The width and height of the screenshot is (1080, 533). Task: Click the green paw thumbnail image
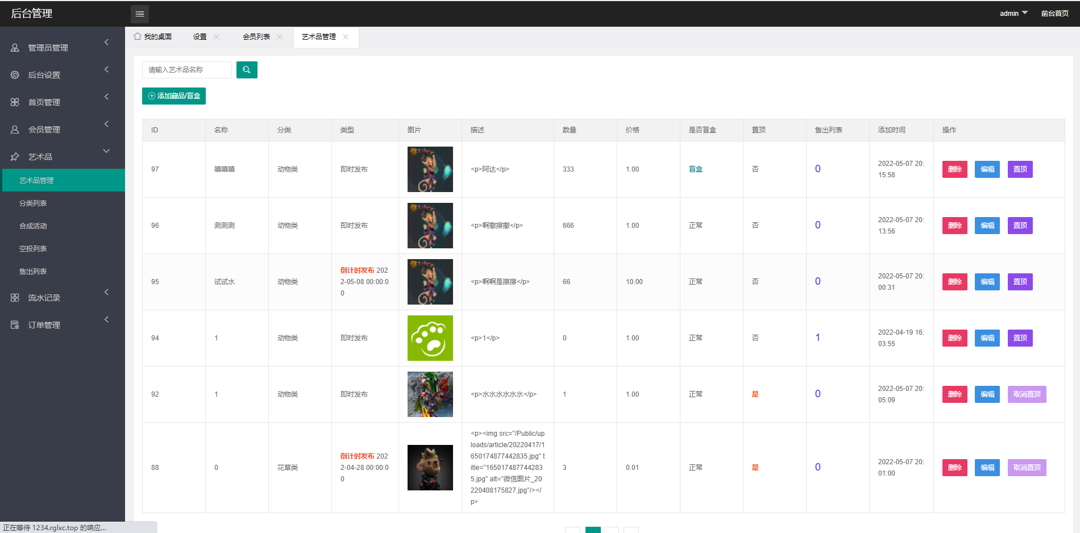tap(430, 338)
